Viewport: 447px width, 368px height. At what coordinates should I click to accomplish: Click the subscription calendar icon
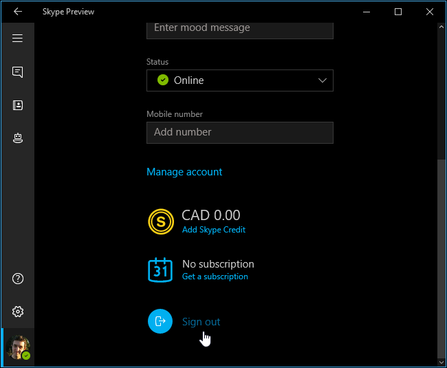160,270
